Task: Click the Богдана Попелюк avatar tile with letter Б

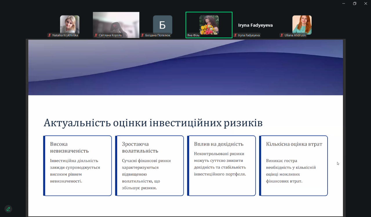Action: coord(162,25)
